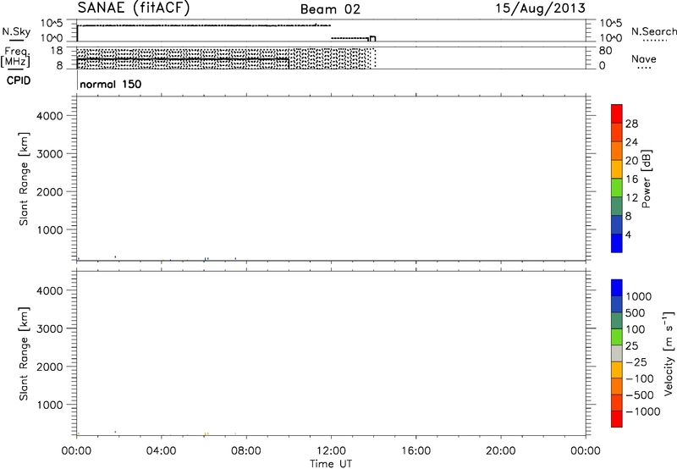Click the 20:00 time tick label
This screenshot has height=469, width=677.
[500, 451]
